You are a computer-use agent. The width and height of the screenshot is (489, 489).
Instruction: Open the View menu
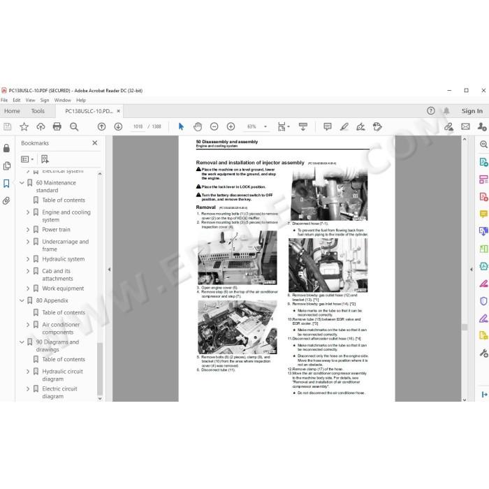click(x=30, y=100)
